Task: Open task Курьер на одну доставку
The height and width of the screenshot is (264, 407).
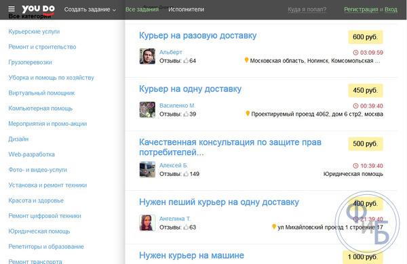Action: point(190,89)
